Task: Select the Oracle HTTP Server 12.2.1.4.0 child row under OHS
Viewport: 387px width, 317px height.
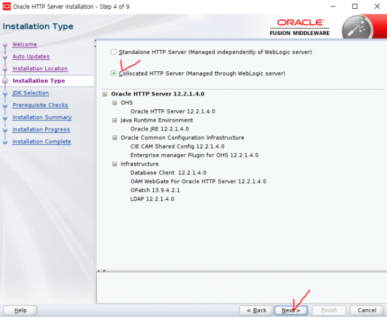Action: 172,112
